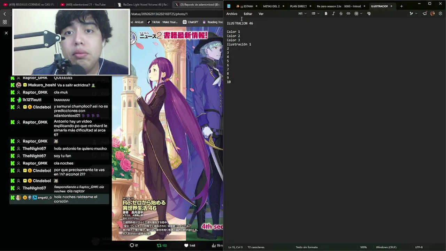Close the photo viewer with X
The image size is (446, 251).
pos(6,33)
